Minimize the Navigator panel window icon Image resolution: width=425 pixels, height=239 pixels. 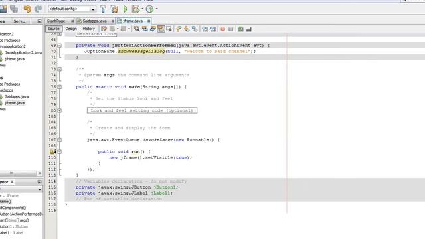coord(39,181)
